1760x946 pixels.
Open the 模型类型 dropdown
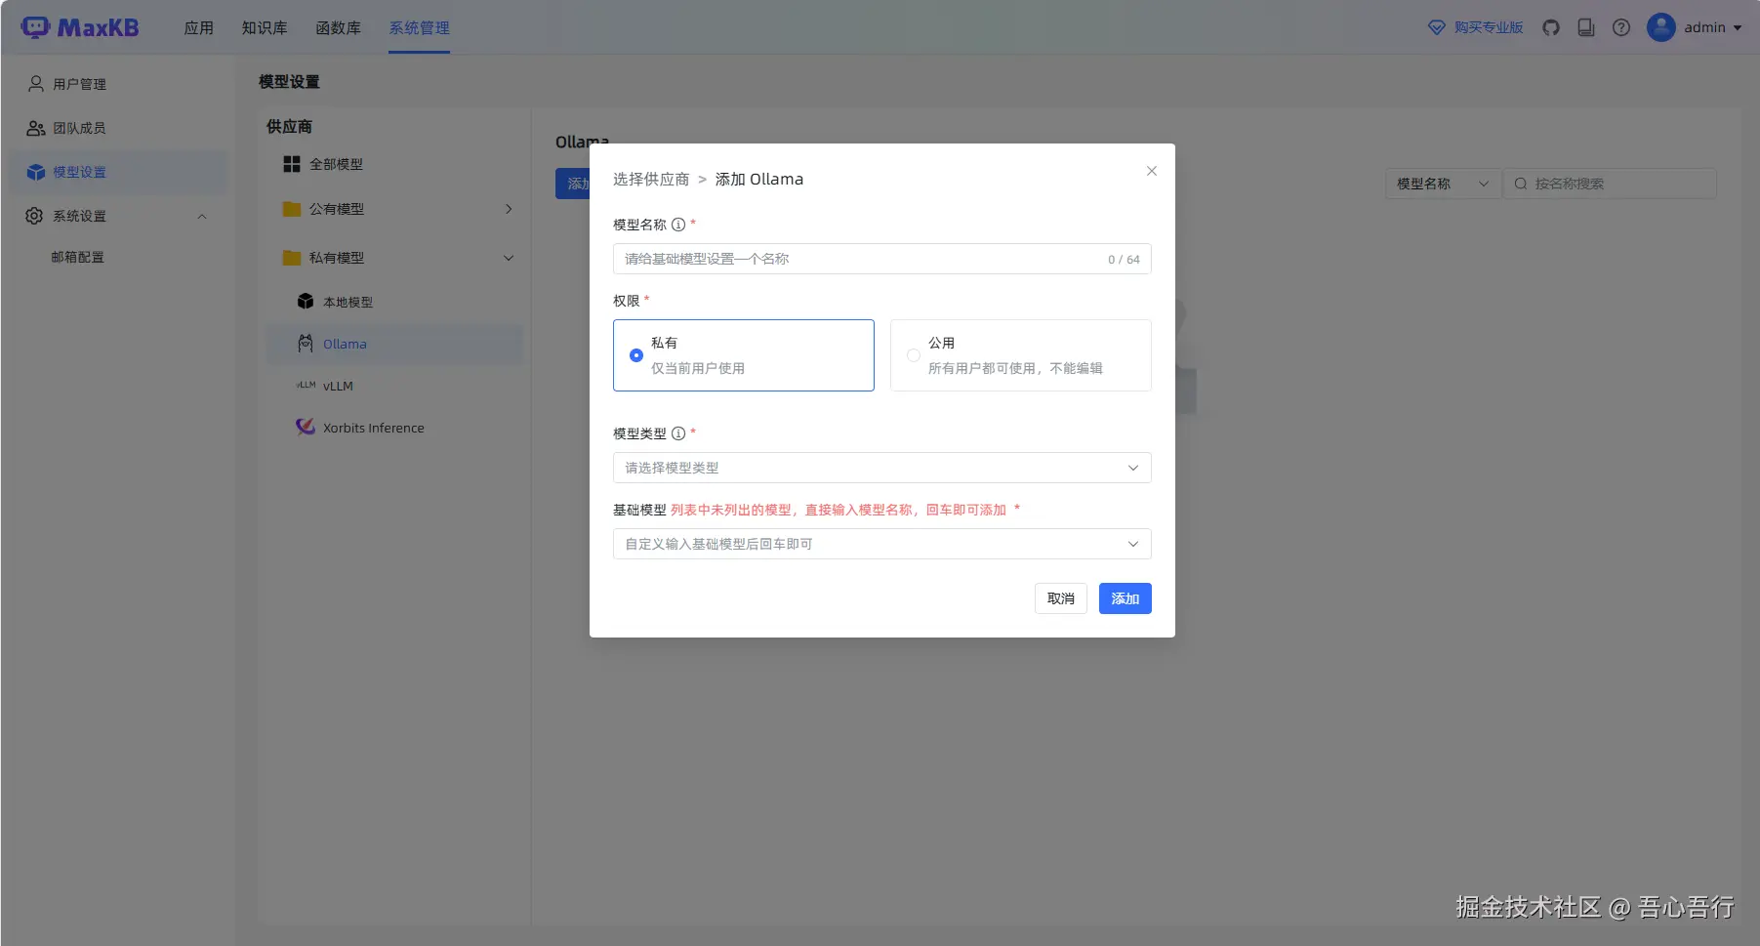[x=882, y=468]
